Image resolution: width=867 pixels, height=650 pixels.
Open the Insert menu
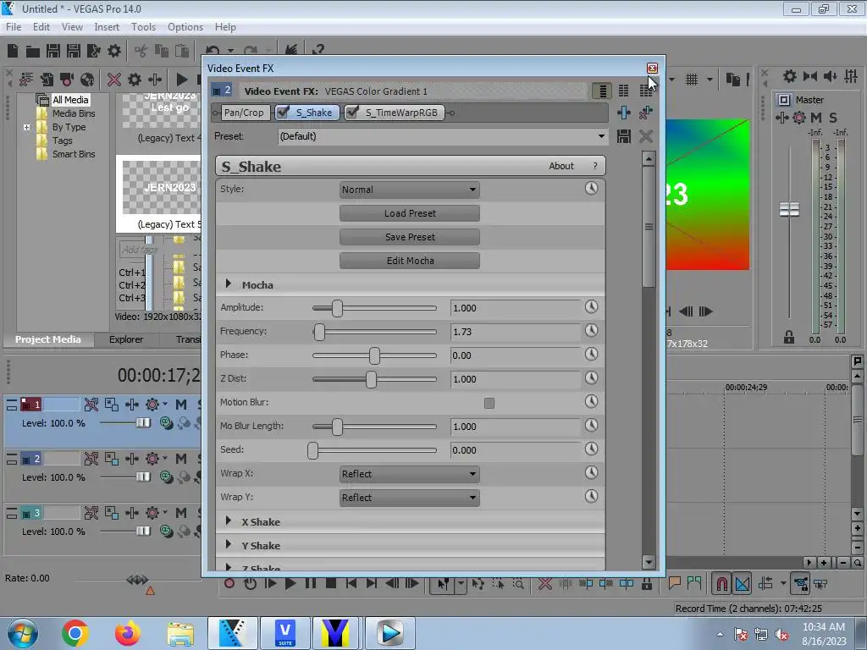point(107,27)
